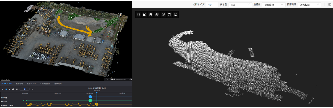
Task: Click the 座標系 label
Action: click(x=257, y=5)
